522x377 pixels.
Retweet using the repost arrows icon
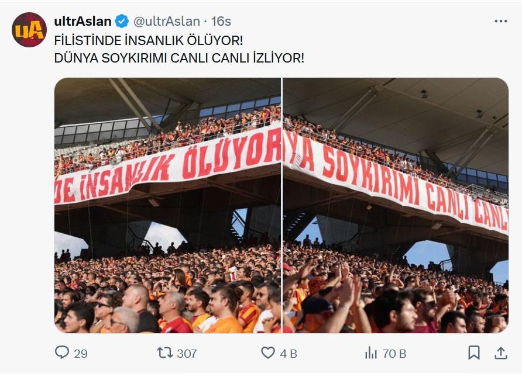pyautogui.click(x=164, y=352)
